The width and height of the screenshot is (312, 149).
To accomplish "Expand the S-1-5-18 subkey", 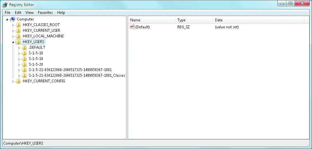I will (x=19, y=53).
